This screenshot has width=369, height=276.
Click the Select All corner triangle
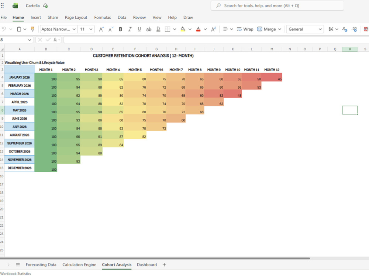2,49
